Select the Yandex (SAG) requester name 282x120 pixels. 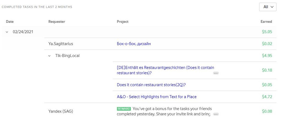point(61,111)
